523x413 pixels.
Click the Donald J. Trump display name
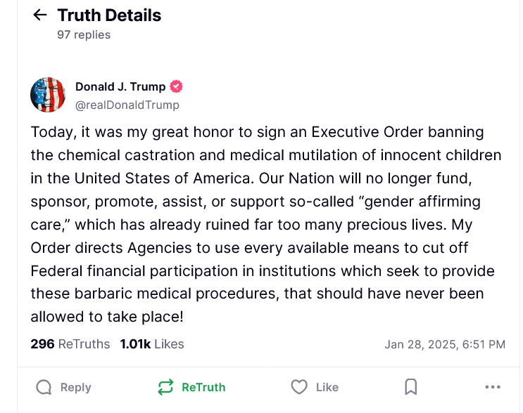120,87
